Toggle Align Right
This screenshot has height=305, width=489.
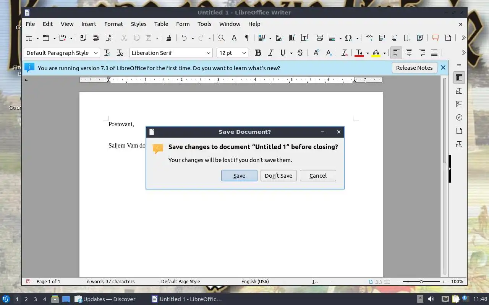point(422,53)
